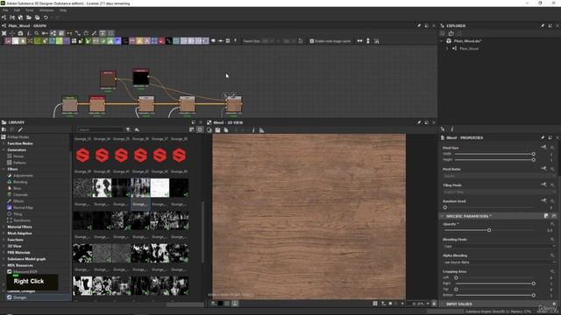Click the Library search field
Image resolution: width=561 pixels, height=315 pixels.
100,129
